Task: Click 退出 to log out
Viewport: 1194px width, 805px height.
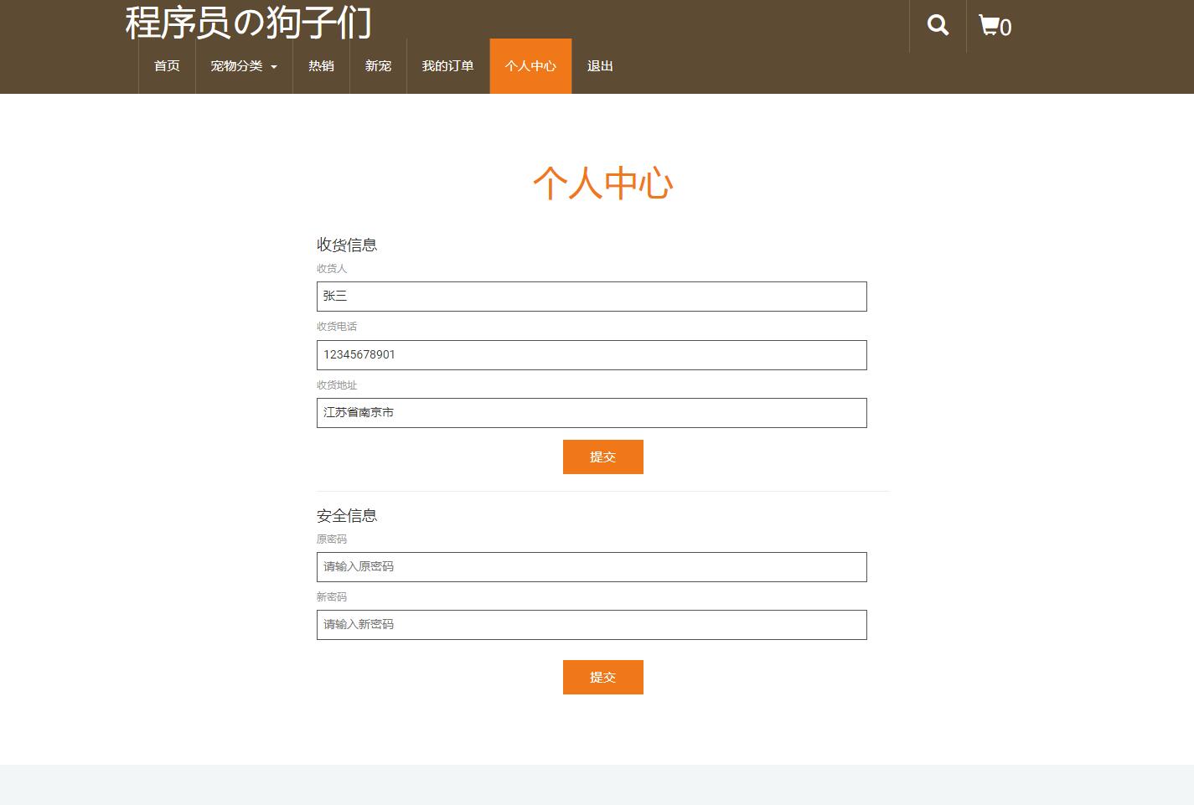Action: pos(600,66)
